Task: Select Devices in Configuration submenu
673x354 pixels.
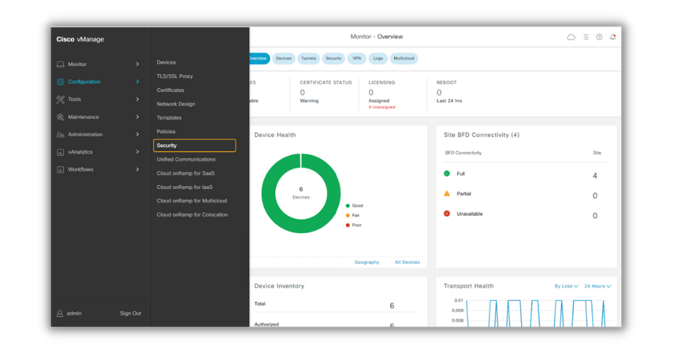Action: (166, 63)
